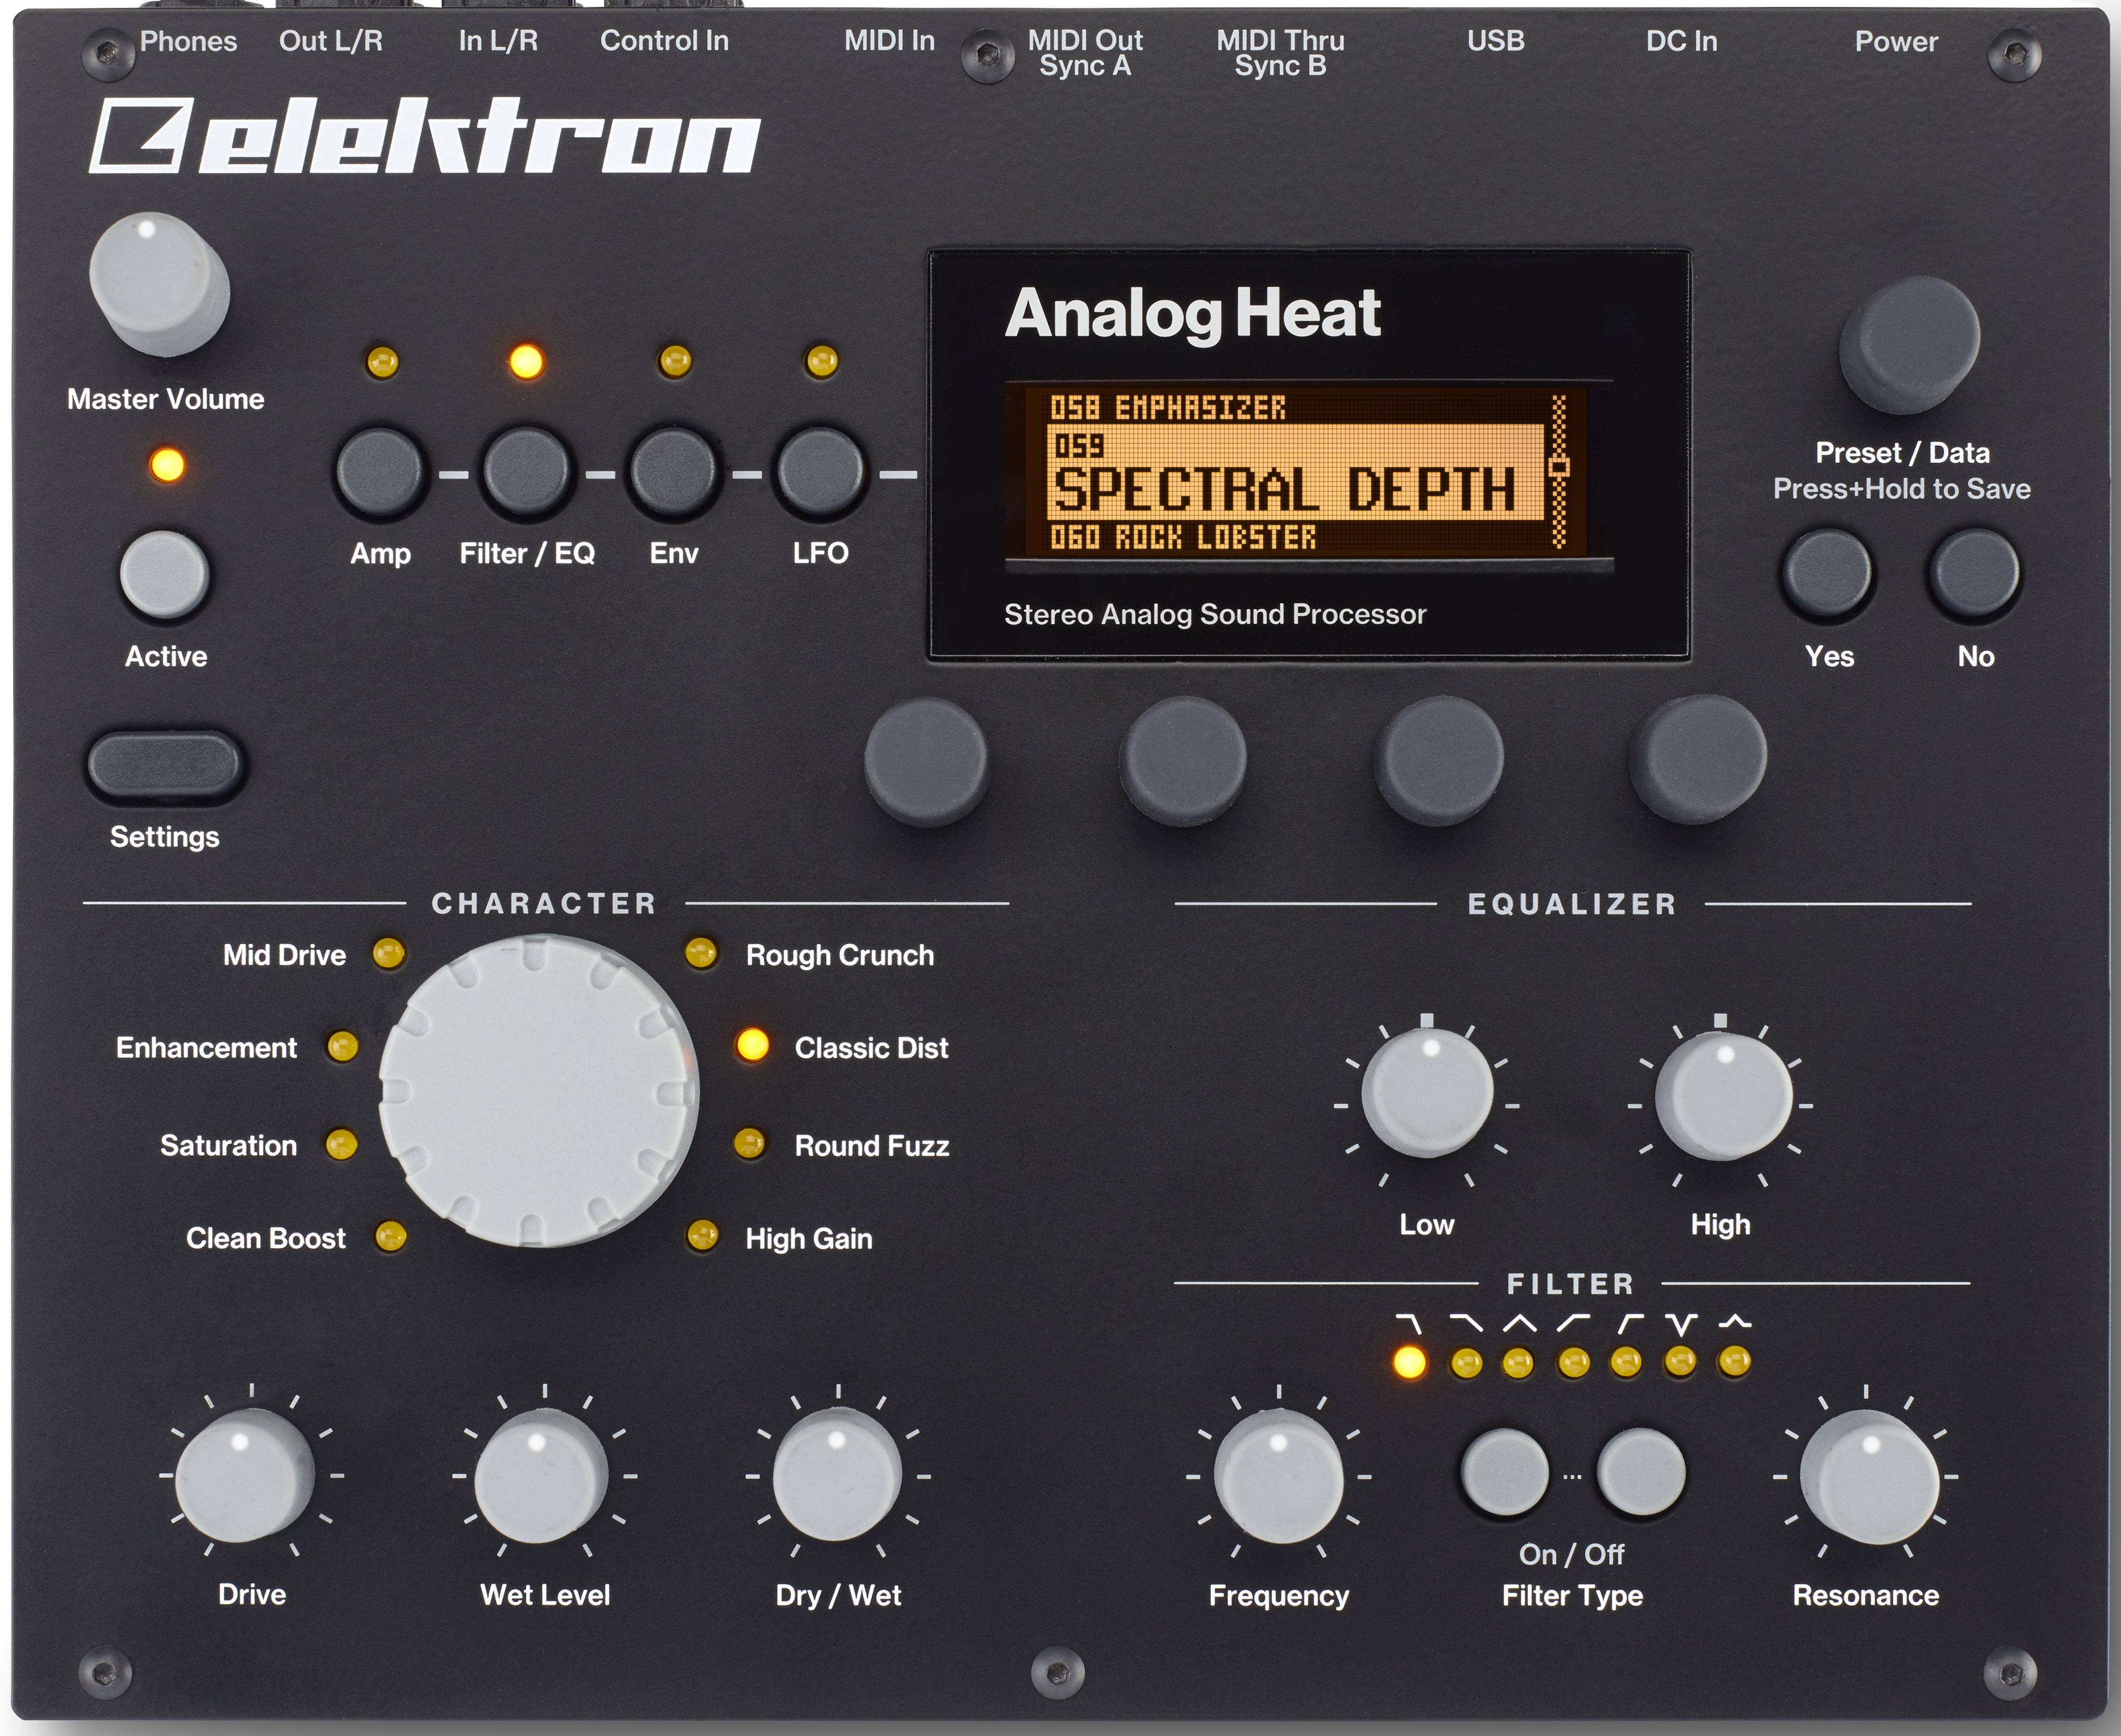
Task: Click the Drive knob
Action: (245, 1475)
